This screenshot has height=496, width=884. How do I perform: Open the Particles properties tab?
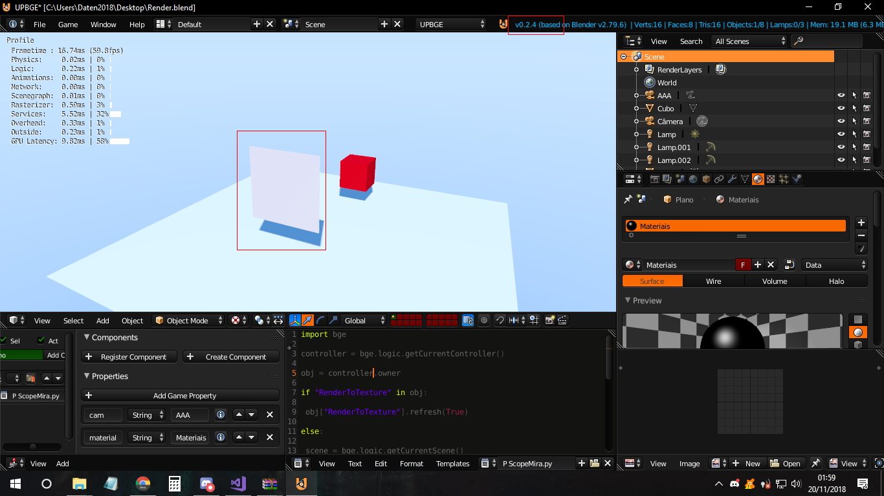point(783,178)
